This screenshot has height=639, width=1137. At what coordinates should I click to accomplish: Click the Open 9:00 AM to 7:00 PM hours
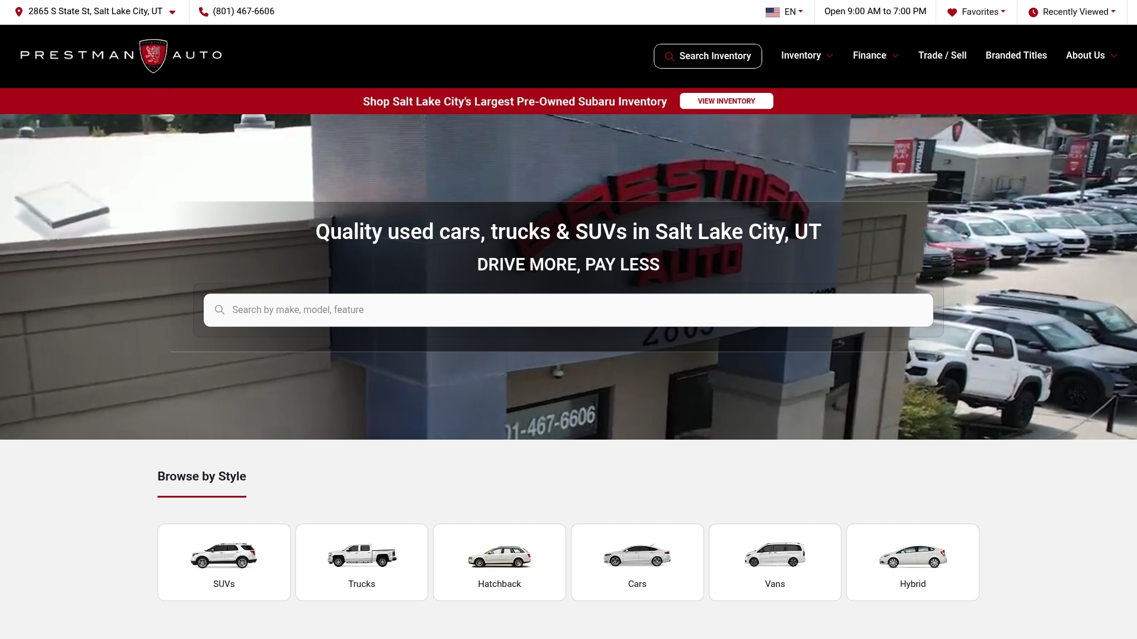point(875,12)
